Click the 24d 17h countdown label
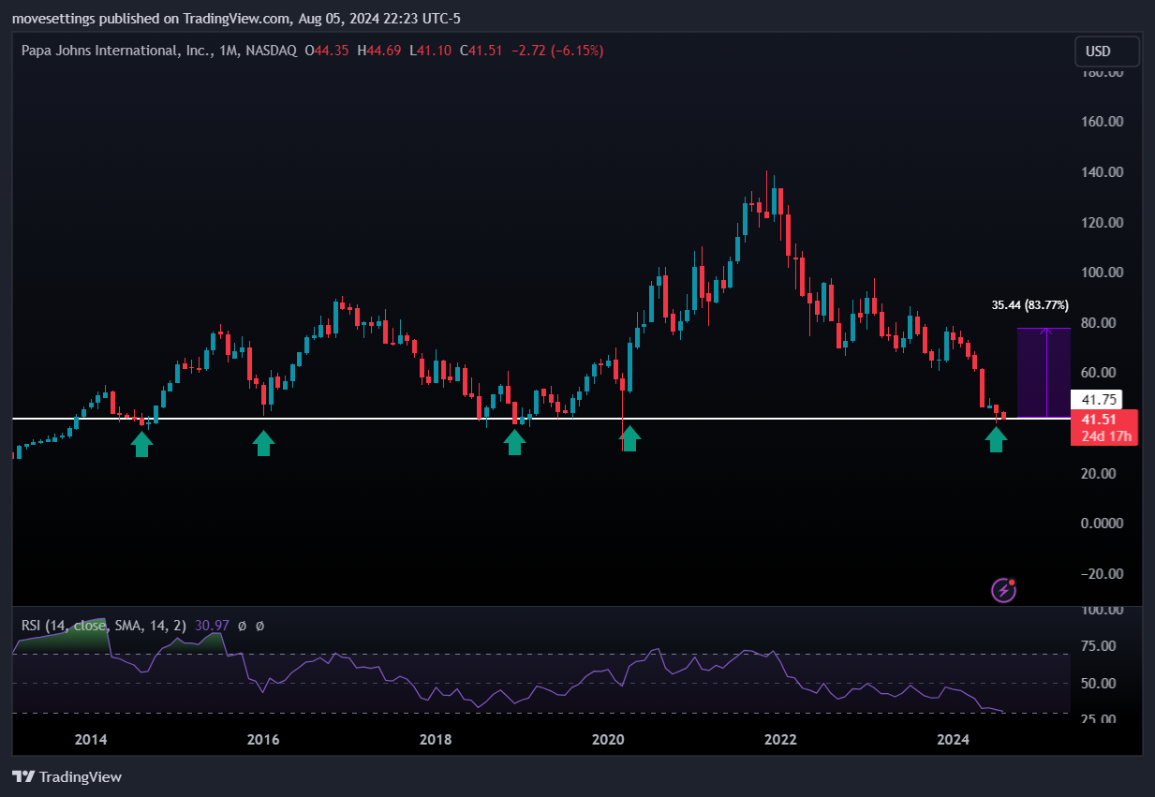This screenshot has height=797, width=1155. click(1106, 435)
